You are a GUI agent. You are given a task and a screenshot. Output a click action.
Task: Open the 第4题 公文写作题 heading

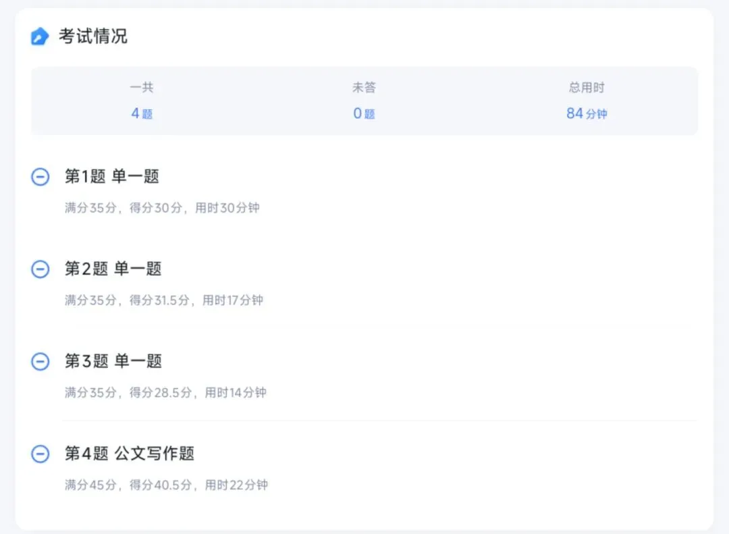click(129, 453)
